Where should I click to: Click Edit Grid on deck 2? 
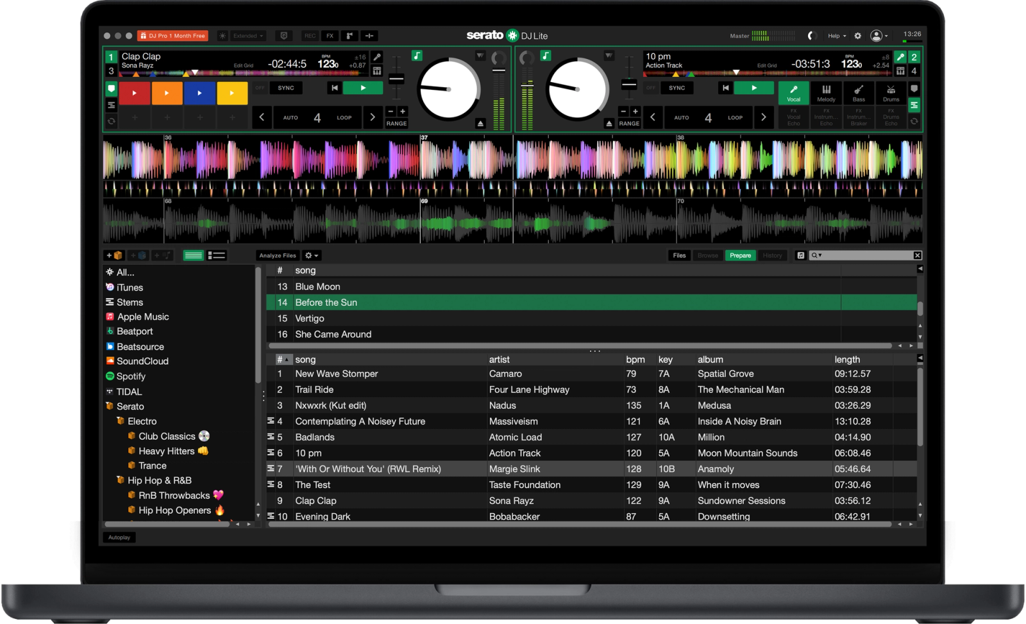pyautogui.click(x=767, y=65)
